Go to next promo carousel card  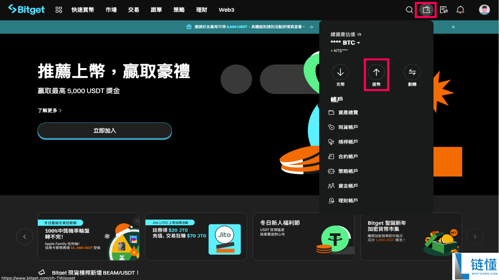click(475, 236)
